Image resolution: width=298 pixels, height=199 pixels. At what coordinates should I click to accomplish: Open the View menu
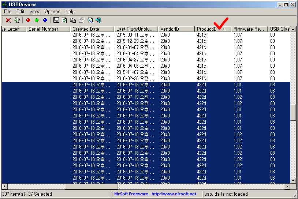click(34, 11)
